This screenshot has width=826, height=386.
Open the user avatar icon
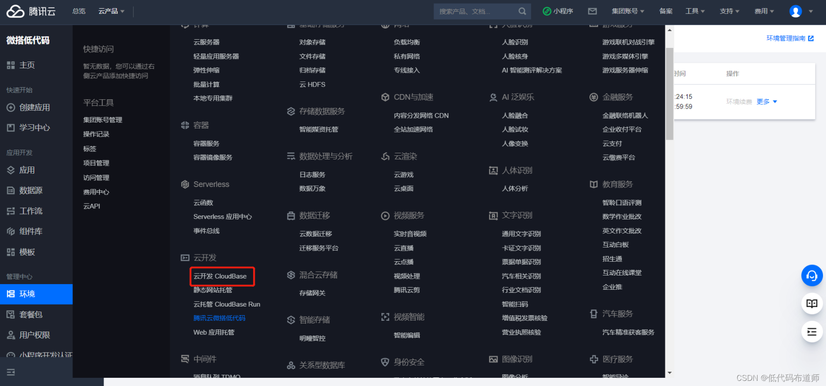795,11
